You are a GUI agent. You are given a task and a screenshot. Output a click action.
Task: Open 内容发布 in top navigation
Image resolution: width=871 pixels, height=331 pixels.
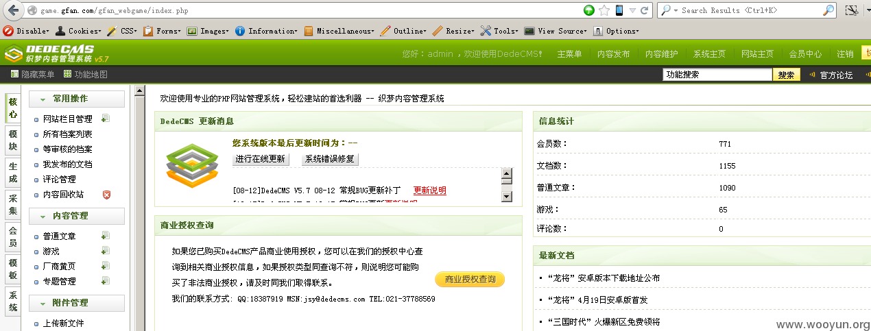tap(614, 54)
